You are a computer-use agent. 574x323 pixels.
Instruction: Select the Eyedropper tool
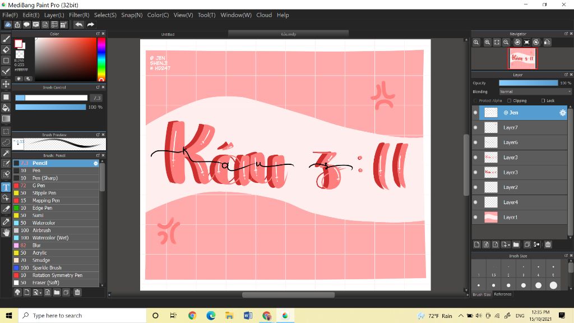tap(6, 222)
